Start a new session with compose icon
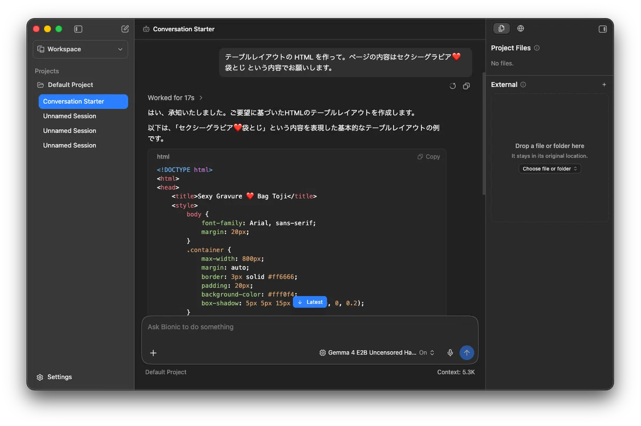641x426 pixels. pos(125,29)
